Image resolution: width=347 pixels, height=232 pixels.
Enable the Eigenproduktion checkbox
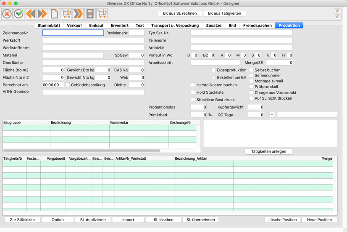click(x=213, y=70)
